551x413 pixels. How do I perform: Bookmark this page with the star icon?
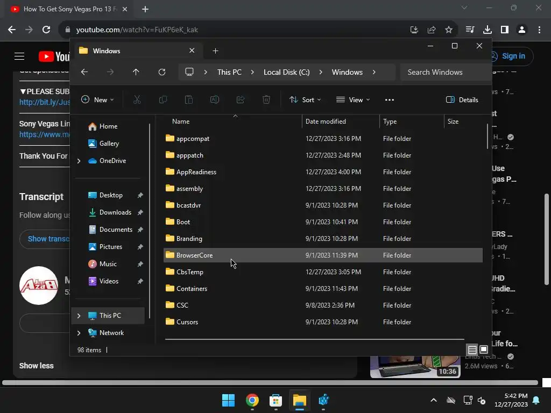449,30
